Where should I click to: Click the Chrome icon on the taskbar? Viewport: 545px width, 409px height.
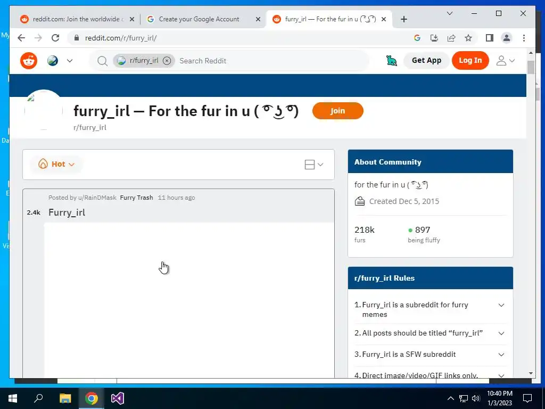92,398
